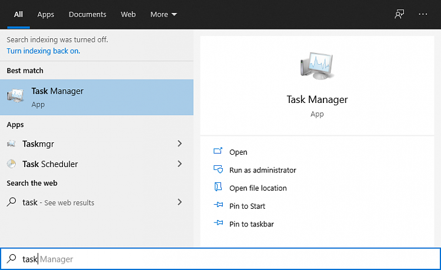The height and width of the screenshot is (270, 441).
Task: Click Turn indexing back on link
Action: (x=44, y=51)
